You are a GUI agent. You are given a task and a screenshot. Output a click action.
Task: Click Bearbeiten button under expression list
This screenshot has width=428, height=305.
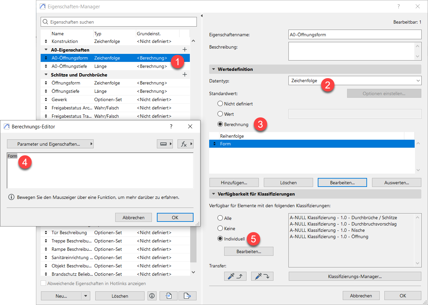point(342,183)
